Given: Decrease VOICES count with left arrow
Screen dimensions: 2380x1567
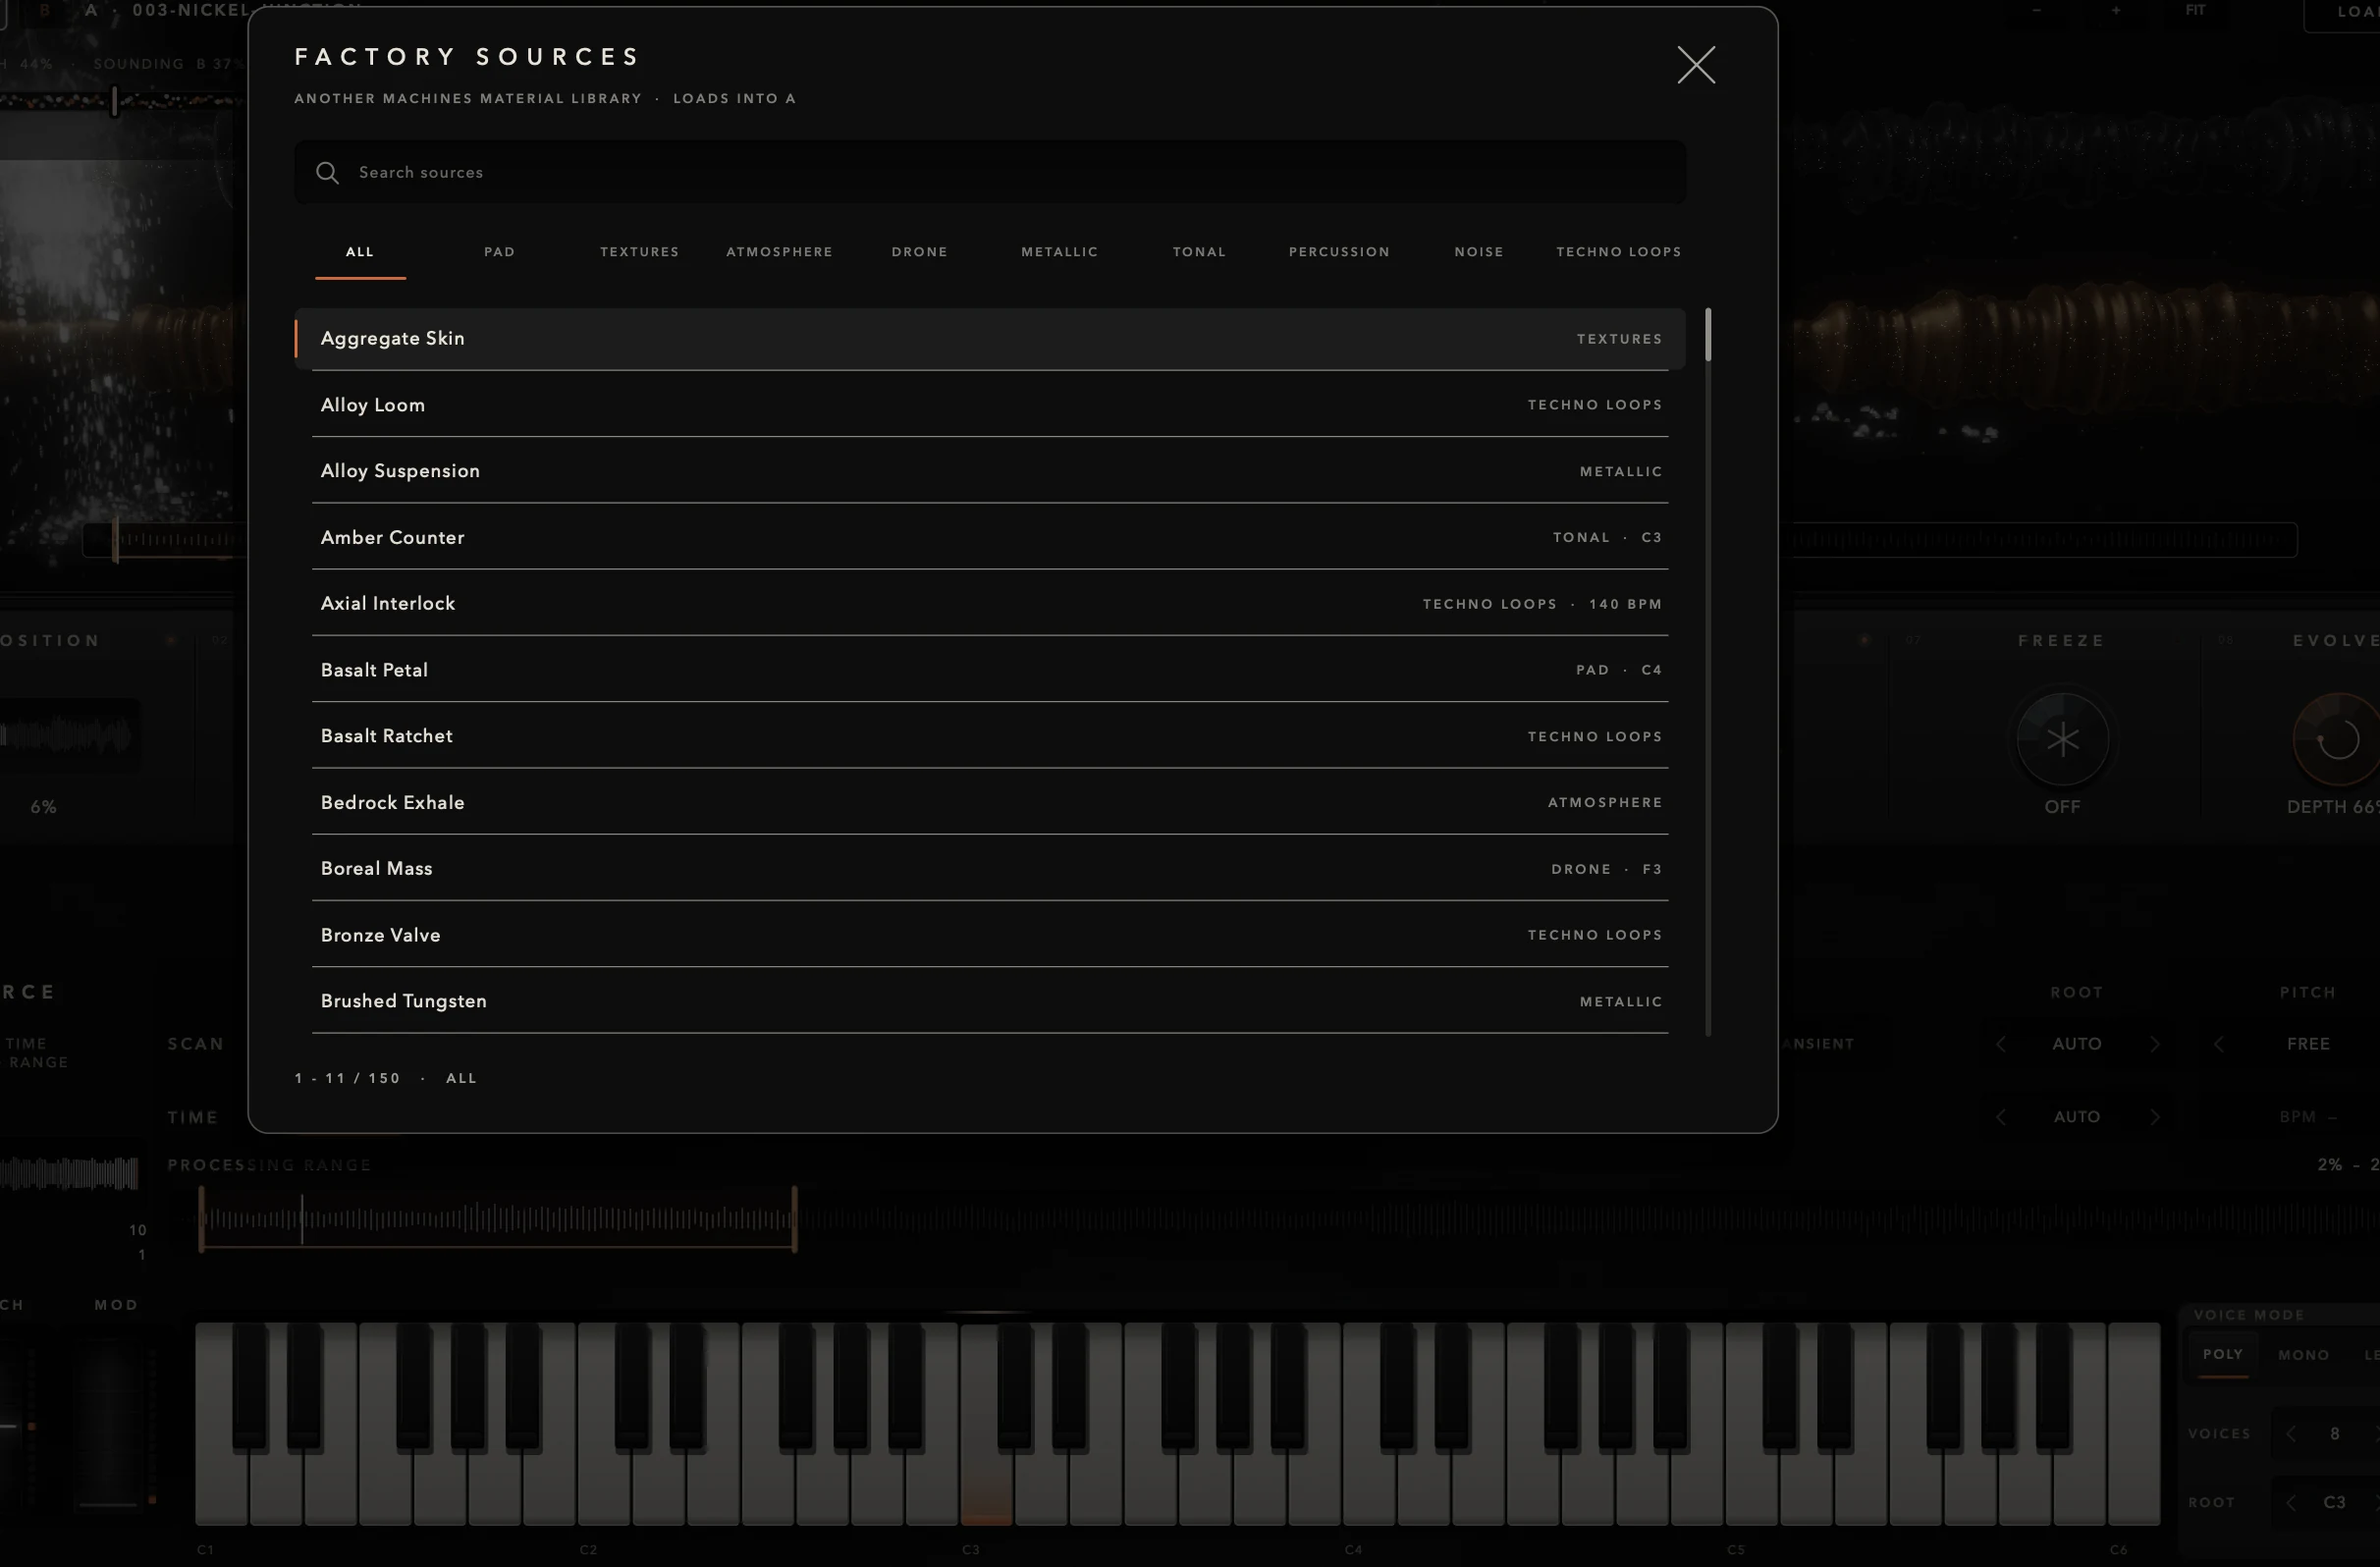Looking at the screenshot, I should click(x=2291, y=1434).
